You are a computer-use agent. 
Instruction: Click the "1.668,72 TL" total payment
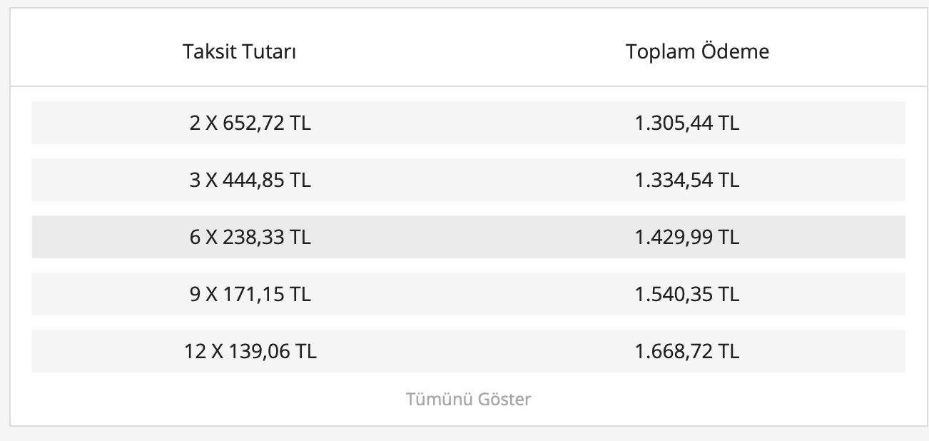[x=686, y=351]
